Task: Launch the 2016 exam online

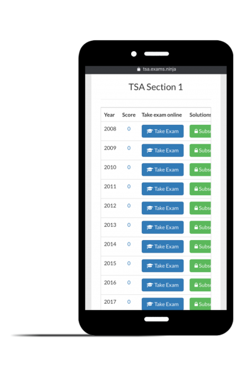Action: pyautogui.click(x=163, y=285)
